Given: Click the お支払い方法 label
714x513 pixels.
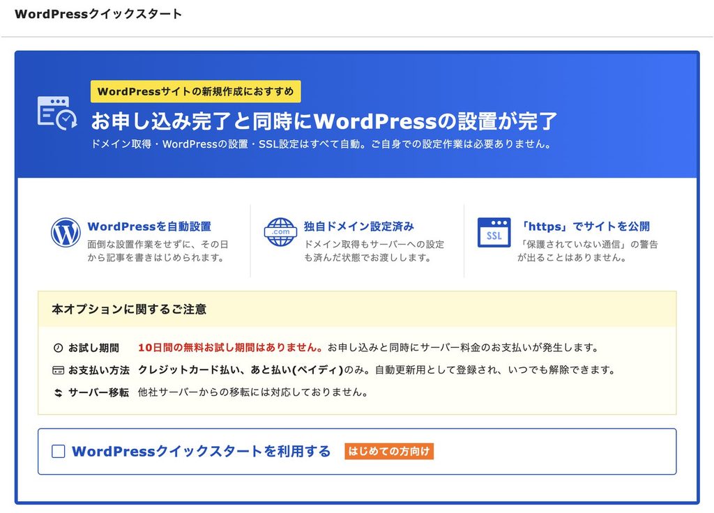Looking at the screenshot, I should [99, 371].
